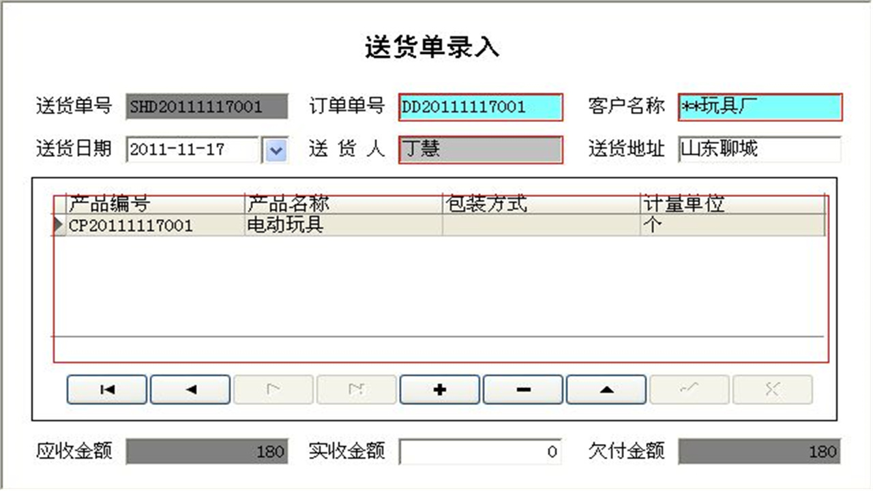Cancel edits using the X icon
The width and height of the screenshot is (873, 491).
point(772,389)
